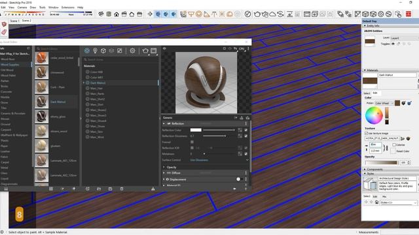Expand the Components tray panel
Image resolution: width=419 pixels, height=235 pixels.
point(365,169)
